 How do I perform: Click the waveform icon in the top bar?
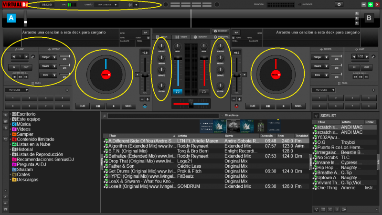pyautogui.click(x=130, y=5)
